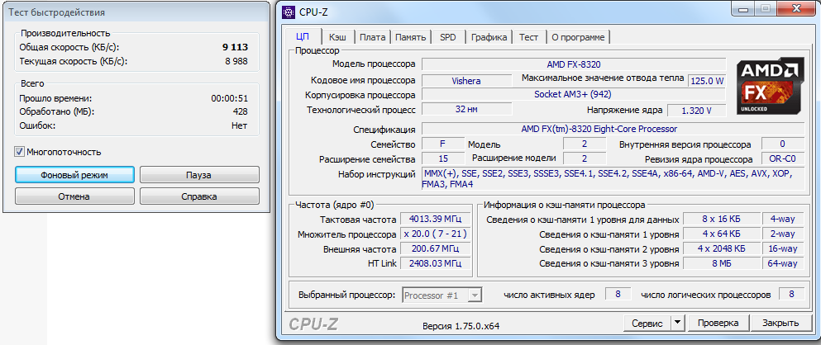Click the 8 988 current speed value
Viewport: 821px width, 345px height.
point(236,61)
